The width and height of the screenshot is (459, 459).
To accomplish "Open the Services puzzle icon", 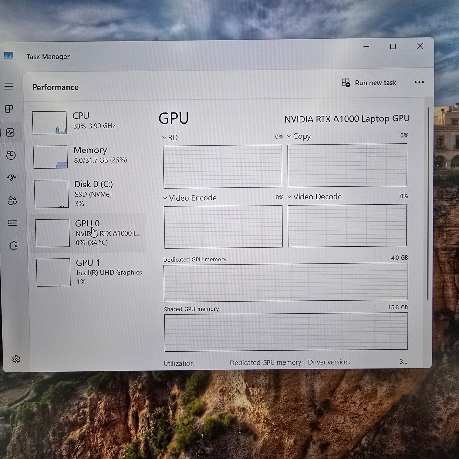I will (x=13, y=246).
